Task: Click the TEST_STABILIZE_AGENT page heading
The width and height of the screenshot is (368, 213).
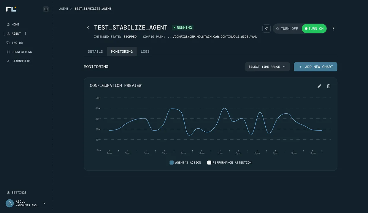Action: [x=131, y=28]
